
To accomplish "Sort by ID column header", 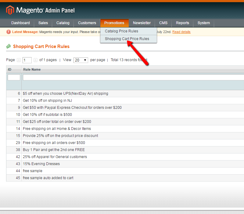I will click(x=10, y=69).
